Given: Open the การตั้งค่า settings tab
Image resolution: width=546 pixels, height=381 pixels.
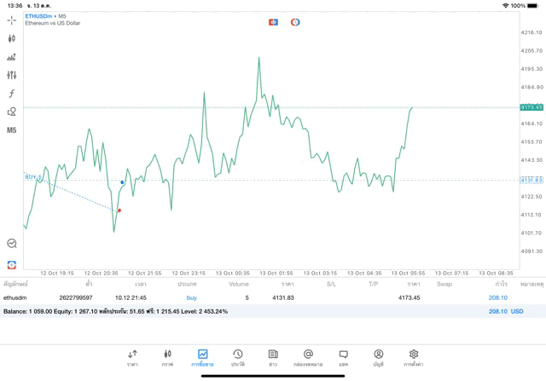Looking at the screenshot, I should pyautogui.click(x=413, y=357).
